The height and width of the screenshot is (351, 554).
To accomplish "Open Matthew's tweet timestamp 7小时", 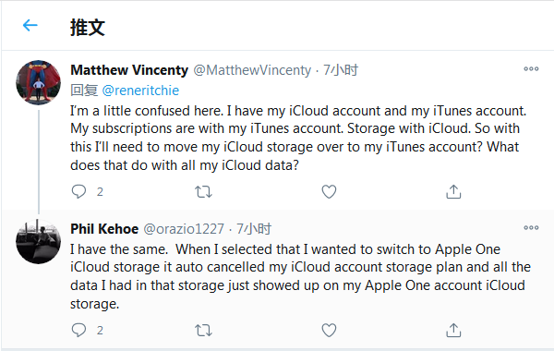I will click(x=341, y=70).
